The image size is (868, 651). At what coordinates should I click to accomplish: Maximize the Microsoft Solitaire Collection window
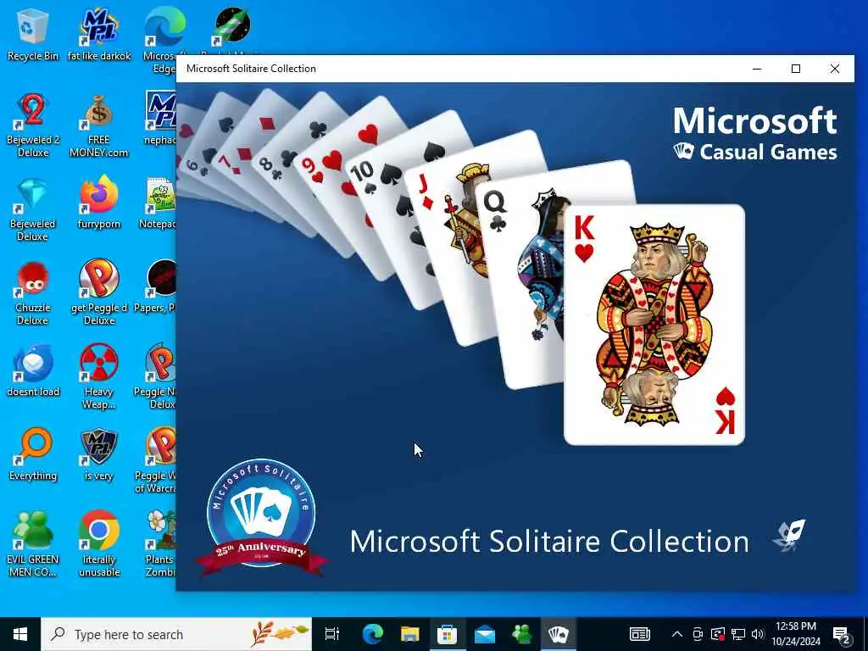(x=795, y=69)
